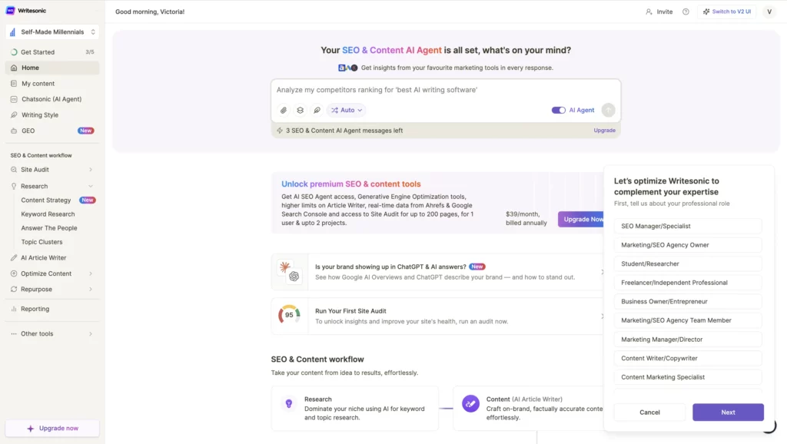Toggle the AI Agent switch off

click(557, 110)
